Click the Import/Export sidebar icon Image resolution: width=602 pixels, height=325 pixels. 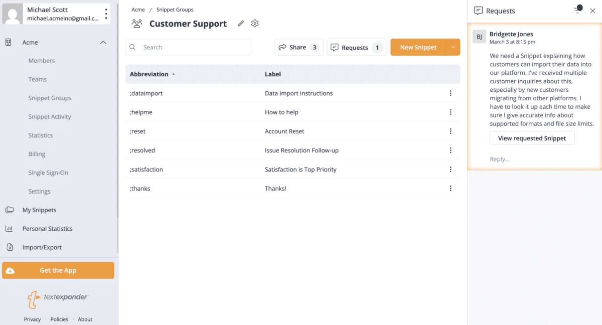coord(9,247)
